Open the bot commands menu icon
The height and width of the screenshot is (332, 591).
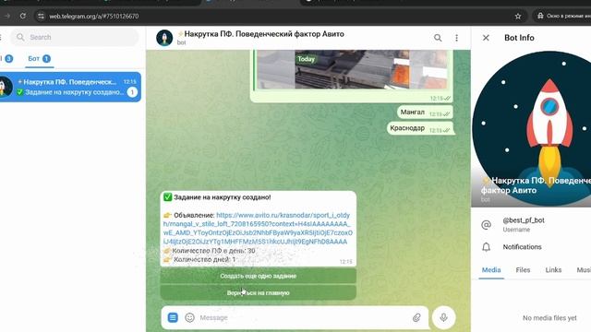(173, 317)
